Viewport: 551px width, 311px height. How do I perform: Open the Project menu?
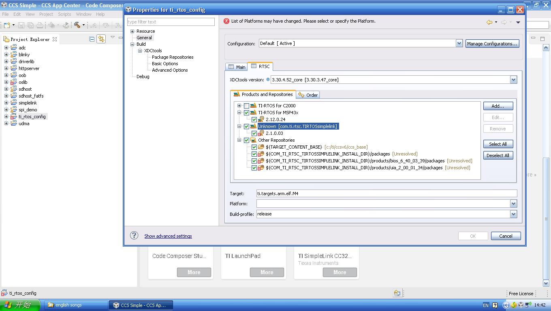[x=46, y=14]
